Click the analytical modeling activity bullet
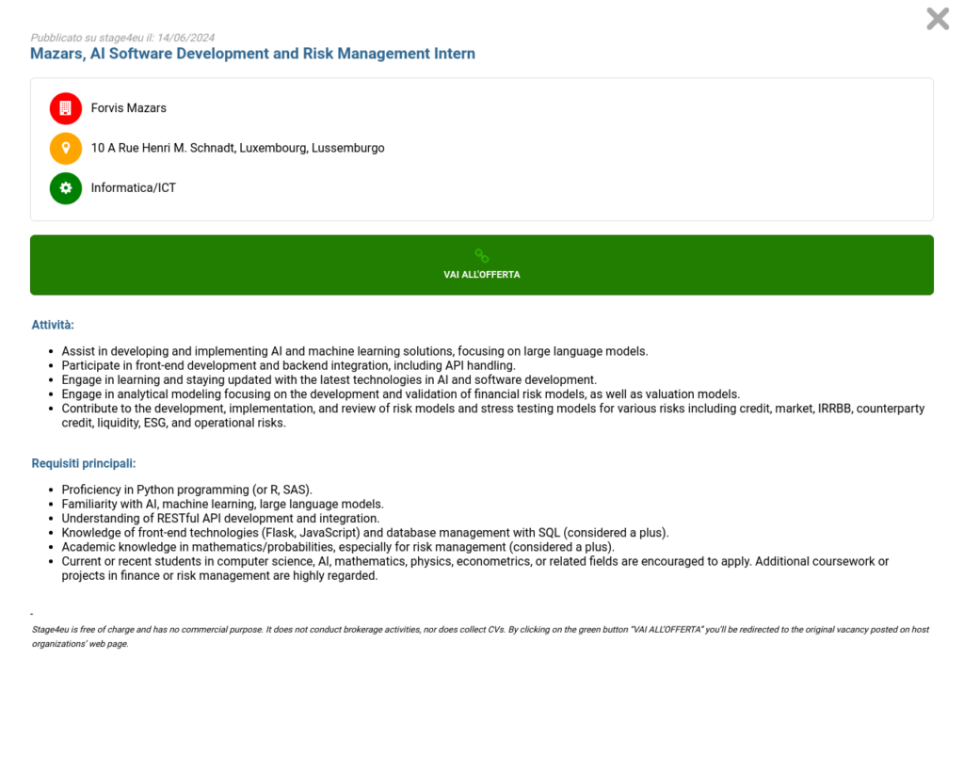964x771 pixels. (400, 394)
